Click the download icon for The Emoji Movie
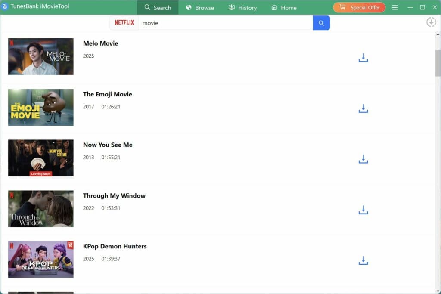The image size is (441, 294). (x=363, y=108)
